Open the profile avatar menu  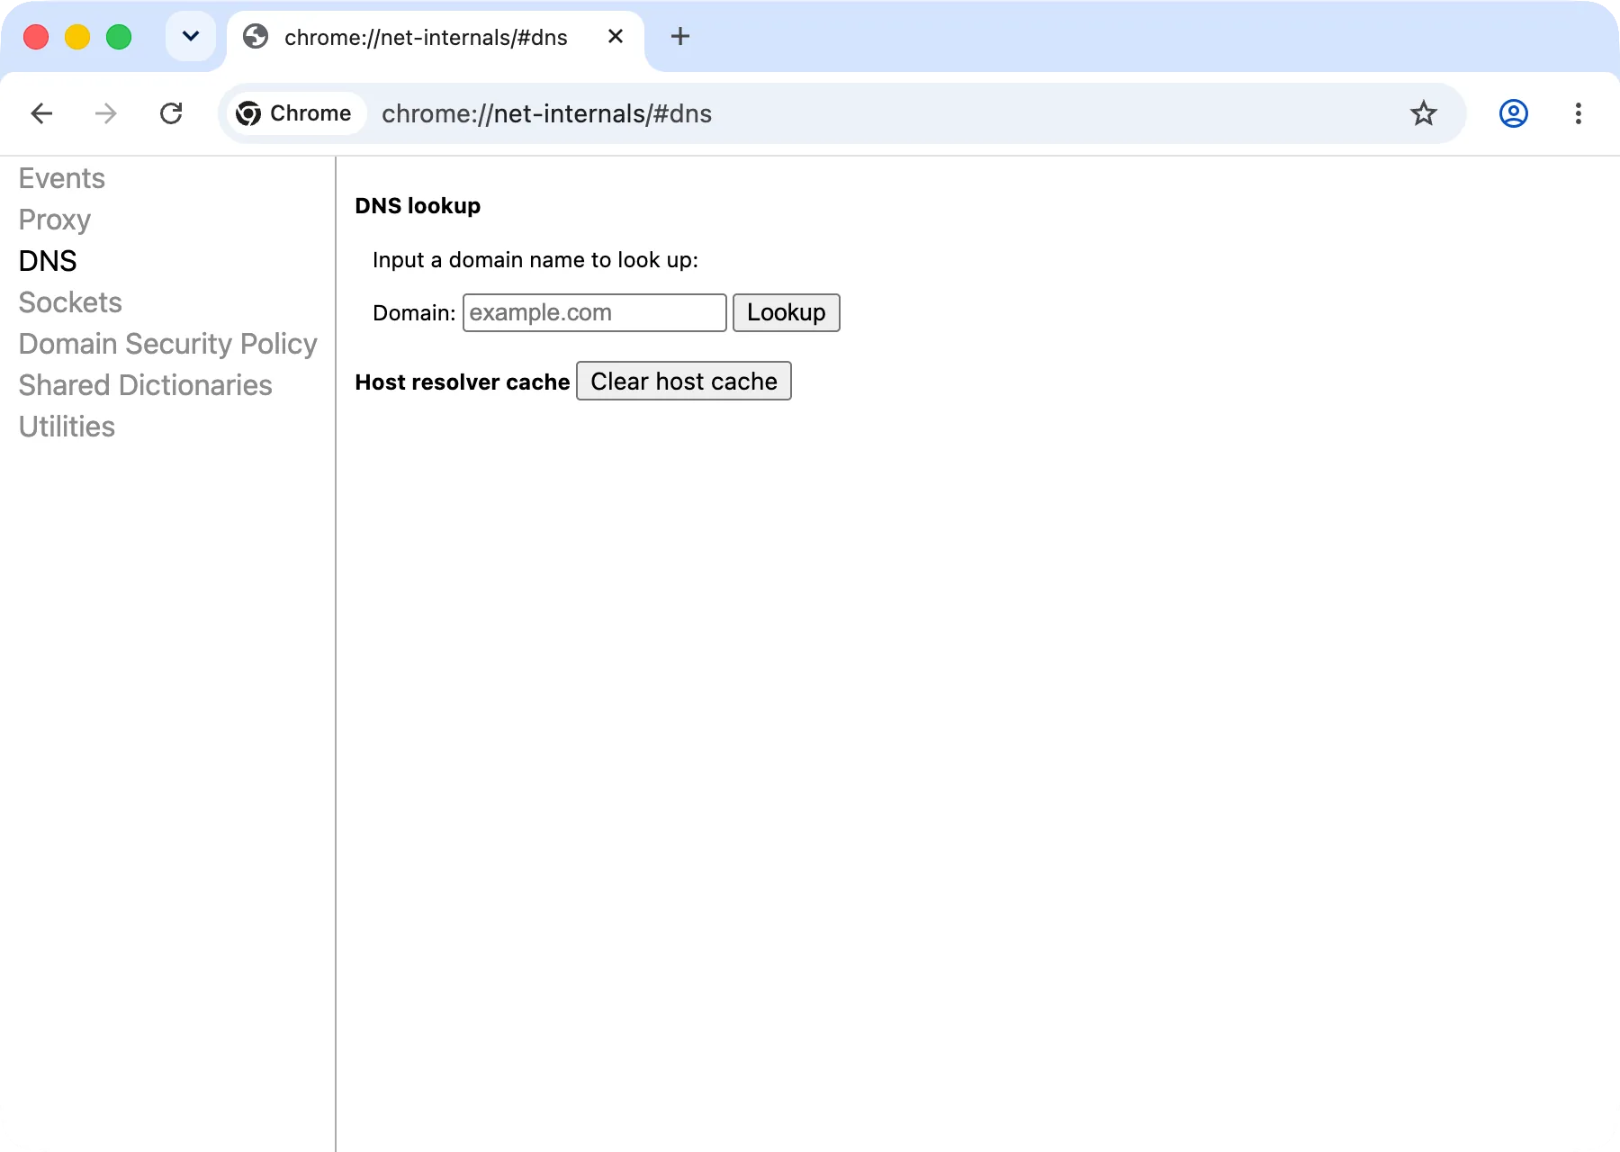[x=1514, y=113]
